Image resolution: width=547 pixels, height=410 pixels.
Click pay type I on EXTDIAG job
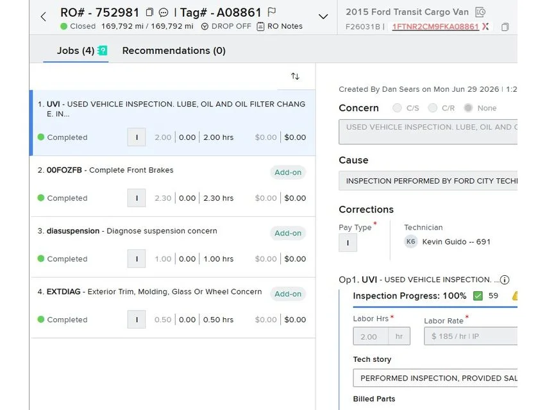pos(137,320)
